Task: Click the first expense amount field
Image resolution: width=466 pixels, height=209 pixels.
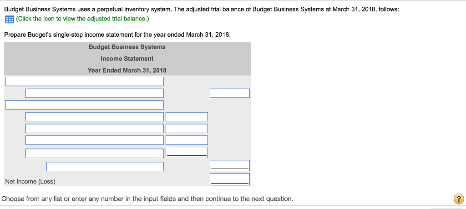Action: pyautogui.click(x=187, y=117)
